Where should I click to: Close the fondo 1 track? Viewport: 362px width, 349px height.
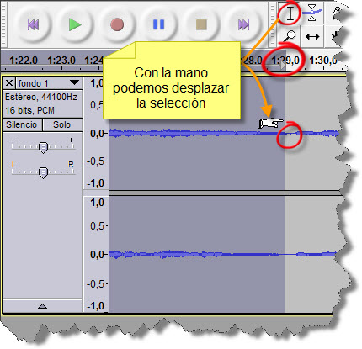click(9, 83)
